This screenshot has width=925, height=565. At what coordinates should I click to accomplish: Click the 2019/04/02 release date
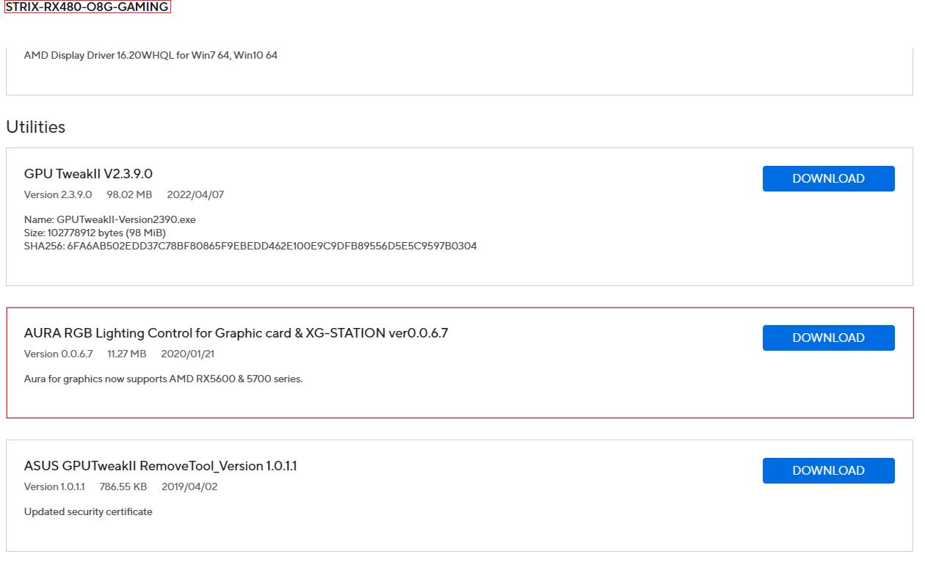(x=189, y=486)
